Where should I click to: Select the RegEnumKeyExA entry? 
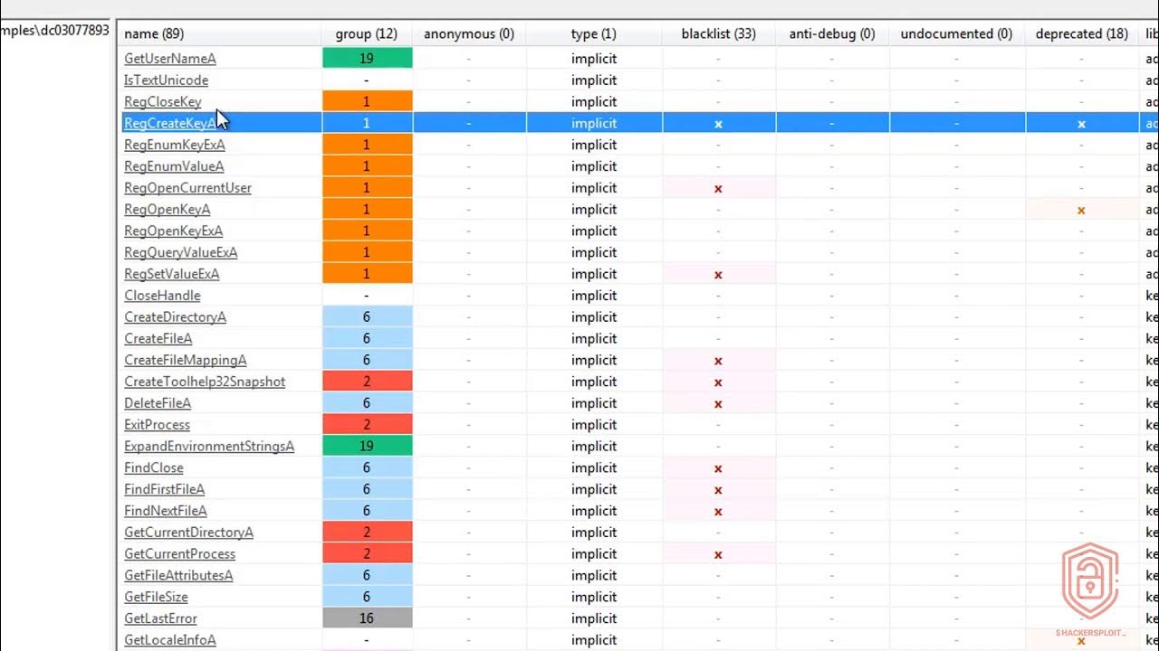click(x=172, y=144)
